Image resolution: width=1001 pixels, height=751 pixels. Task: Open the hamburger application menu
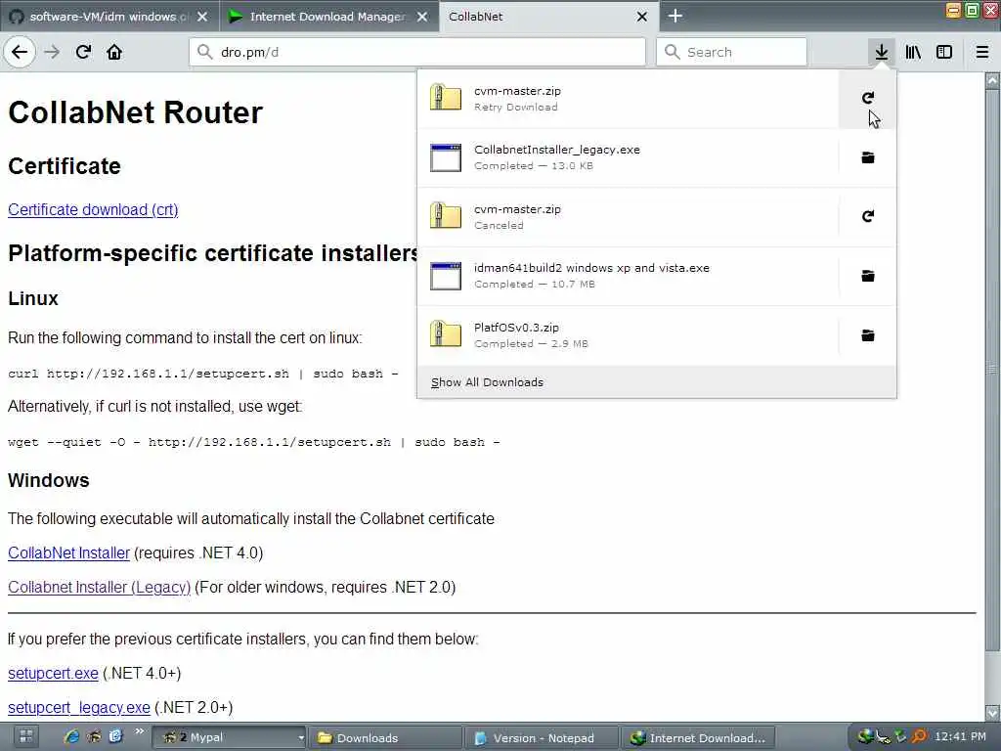point(982,52)
